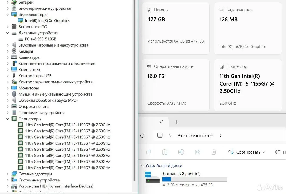
Task: Select Устройства HID (Human Interface Devices)
Action: click(x=56, y=186)
